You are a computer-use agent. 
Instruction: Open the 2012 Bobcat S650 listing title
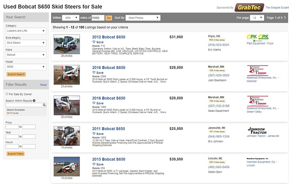click(x=109, y=37)
